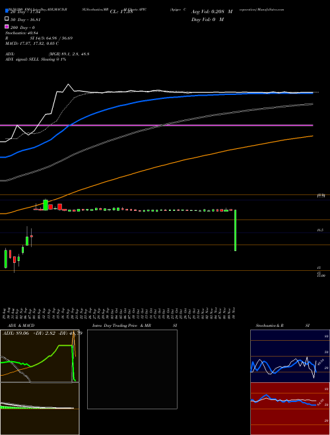Click the 'Intra Day Trading Price & MR' title
This screenshot has width=330, height=435.
pyautogui.click(x=121, y=326)
